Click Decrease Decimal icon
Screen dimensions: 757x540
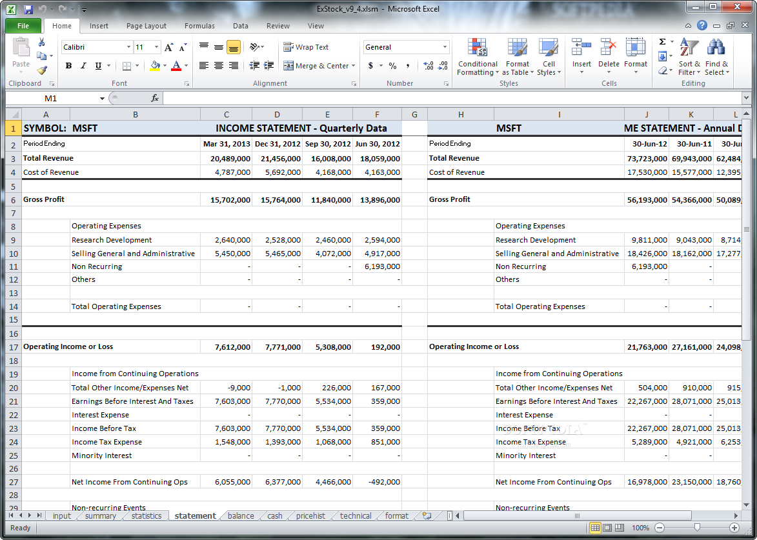[443, 66]
